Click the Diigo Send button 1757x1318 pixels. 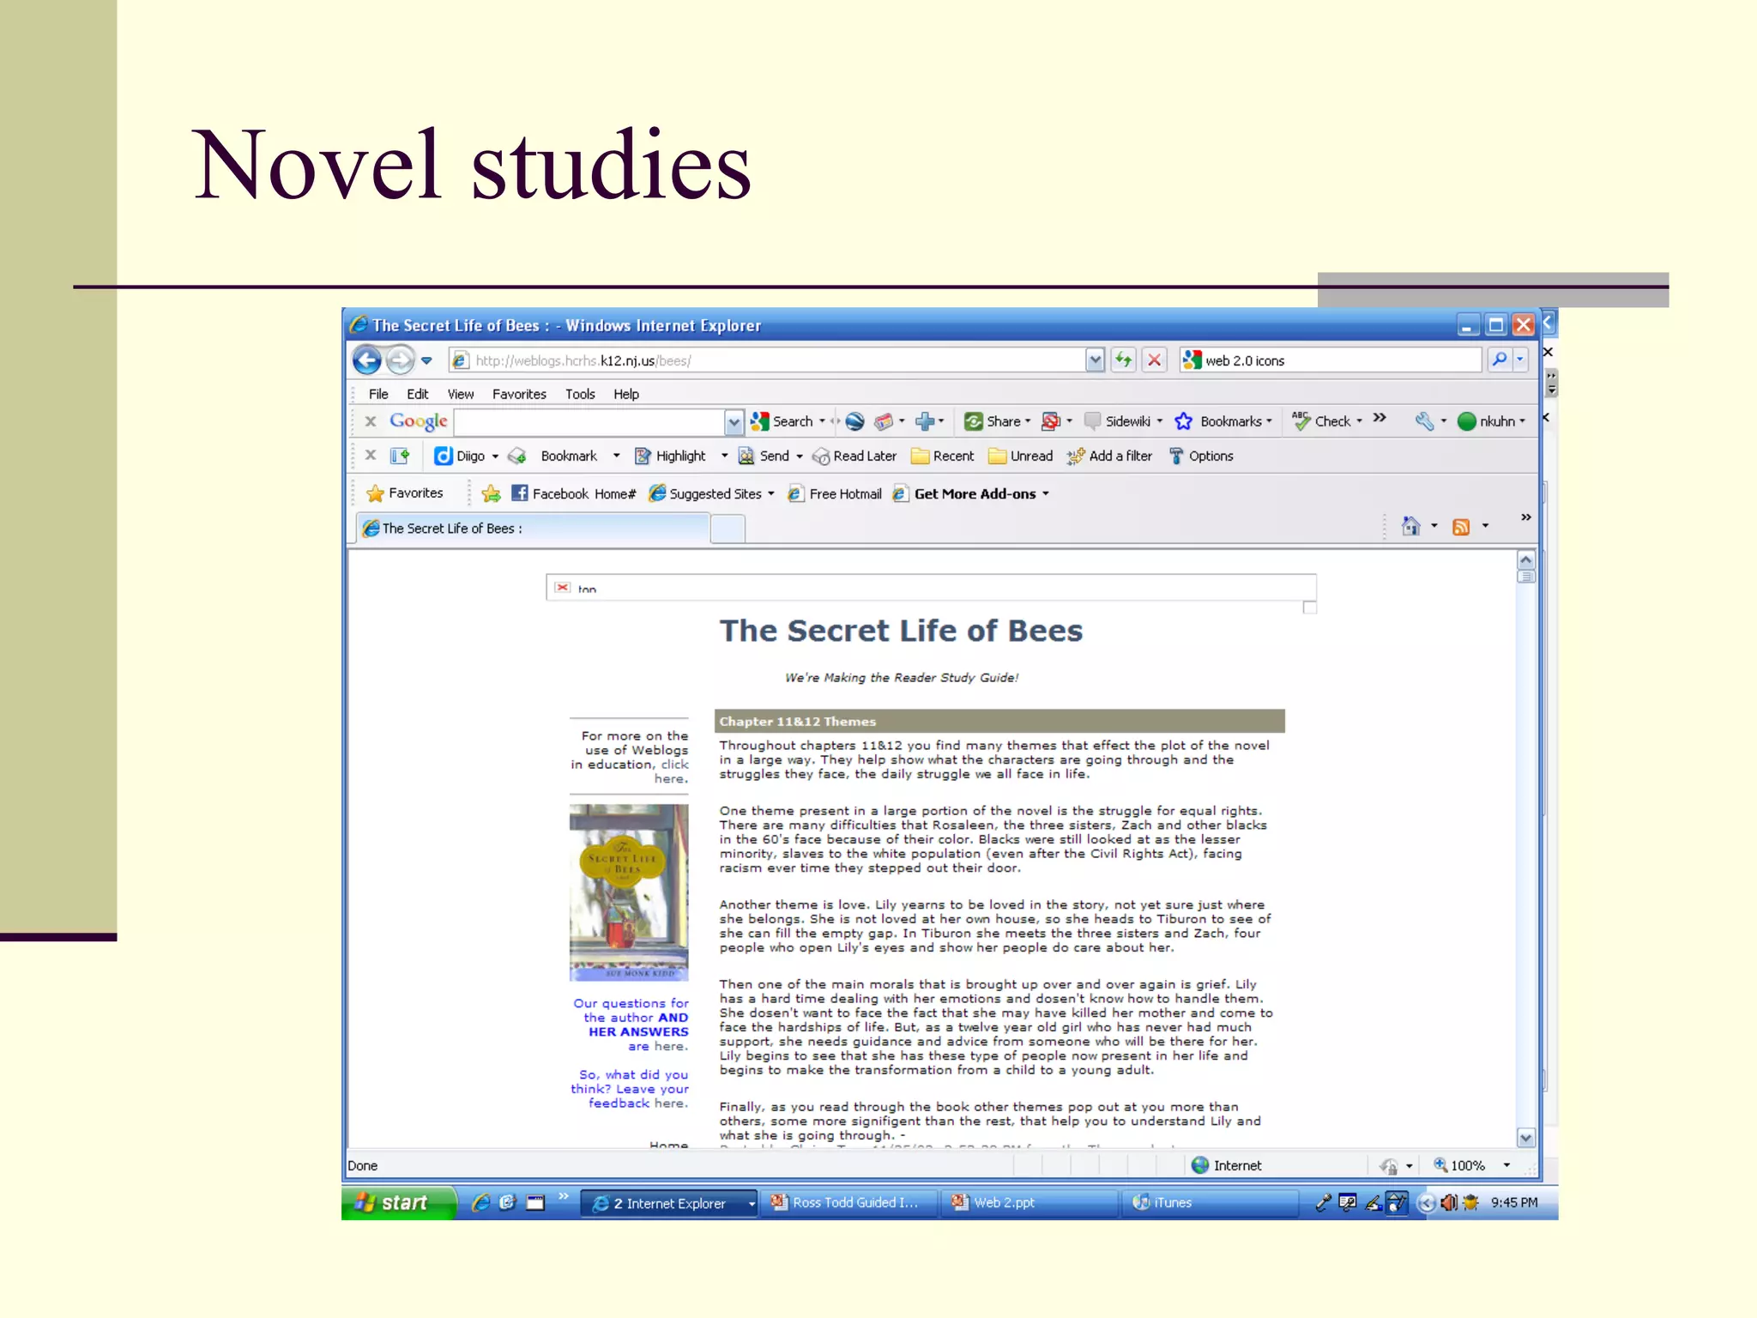pyautogui.click(x=764, y=456)
